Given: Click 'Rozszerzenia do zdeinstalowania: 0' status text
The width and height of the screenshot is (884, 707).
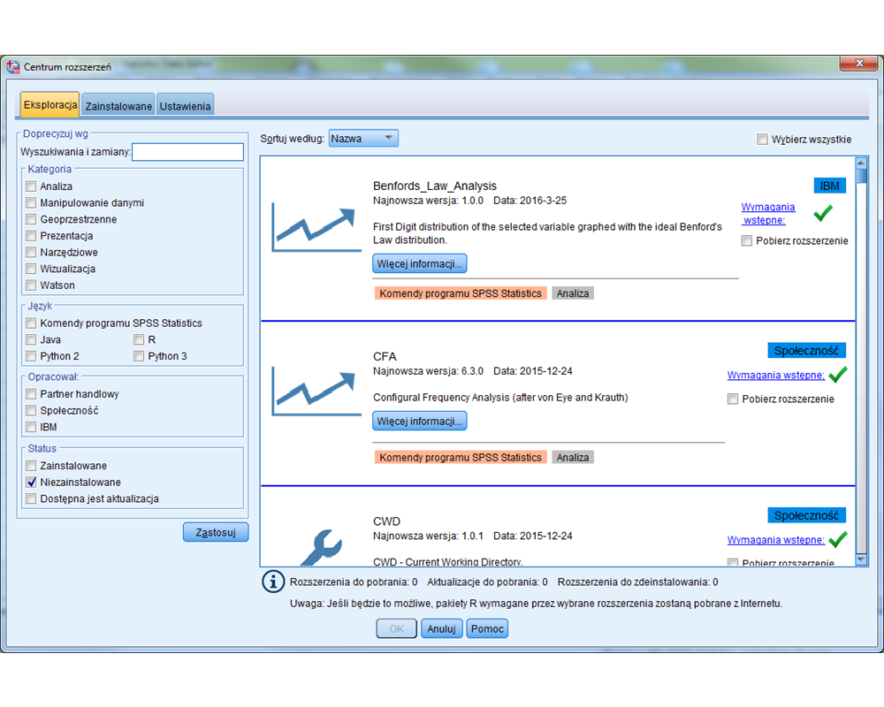Looking at the screenshot, I should pyautogui.click(x=637, y=582).
